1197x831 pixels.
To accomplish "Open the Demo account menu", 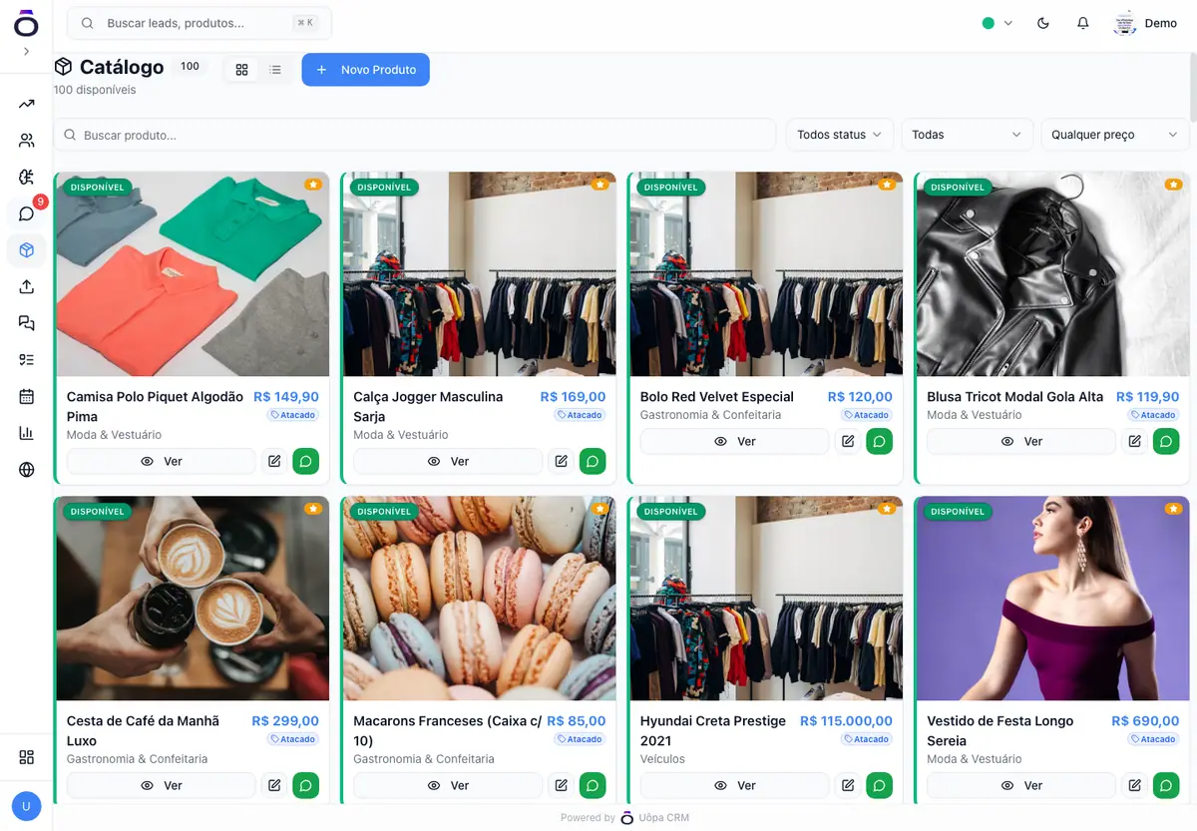I will pos(1146,23).
